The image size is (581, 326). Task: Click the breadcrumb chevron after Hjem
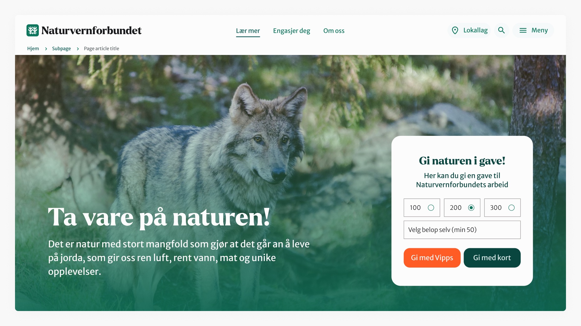click(46, 49)
